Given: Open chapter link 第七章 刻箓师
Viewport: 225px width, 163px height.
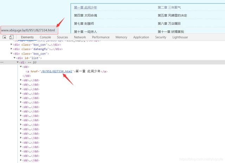Looking at the screenshot, I should pyautogui.click(x=84, y=24).
